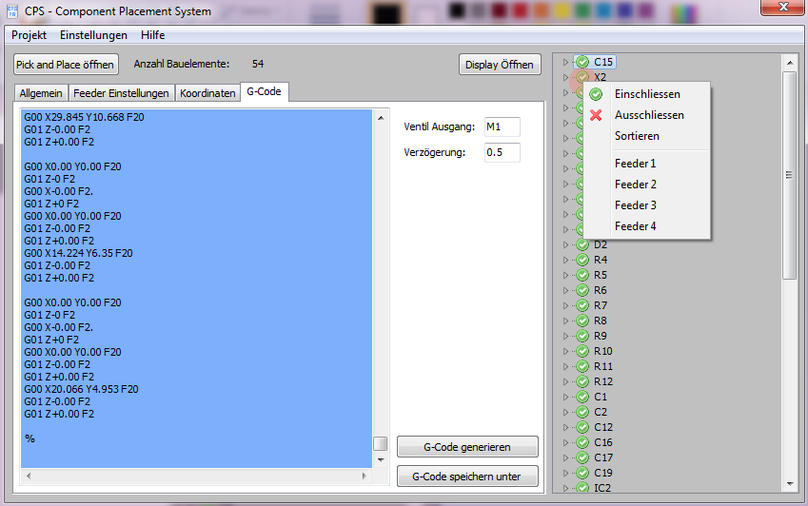Click the Pick and Place öffnen button
808x506 pixels.
66,65
